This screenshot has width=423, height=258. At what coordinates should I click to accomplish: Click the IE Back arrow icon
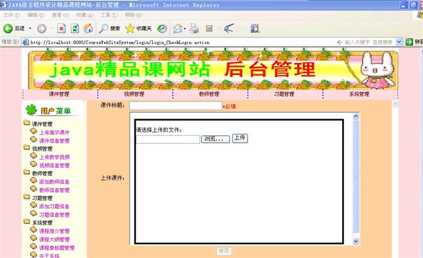tap(8, 28)
